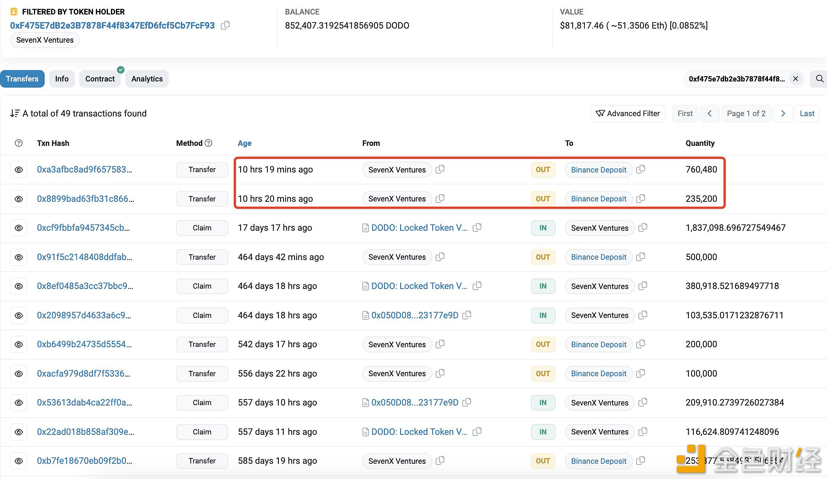
Task: Click the SevenX Ventures label under address
Action: [x=45, y=40]
